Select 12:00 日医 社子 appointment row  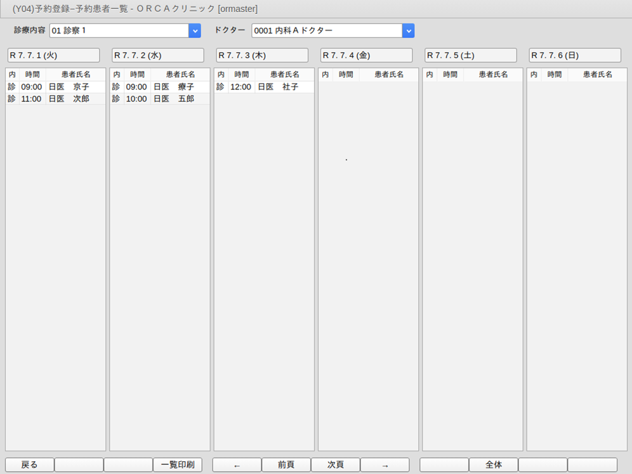click(263, 87)
